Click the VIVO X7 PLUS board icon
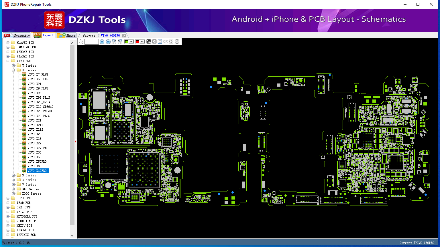 pos(24,75)
